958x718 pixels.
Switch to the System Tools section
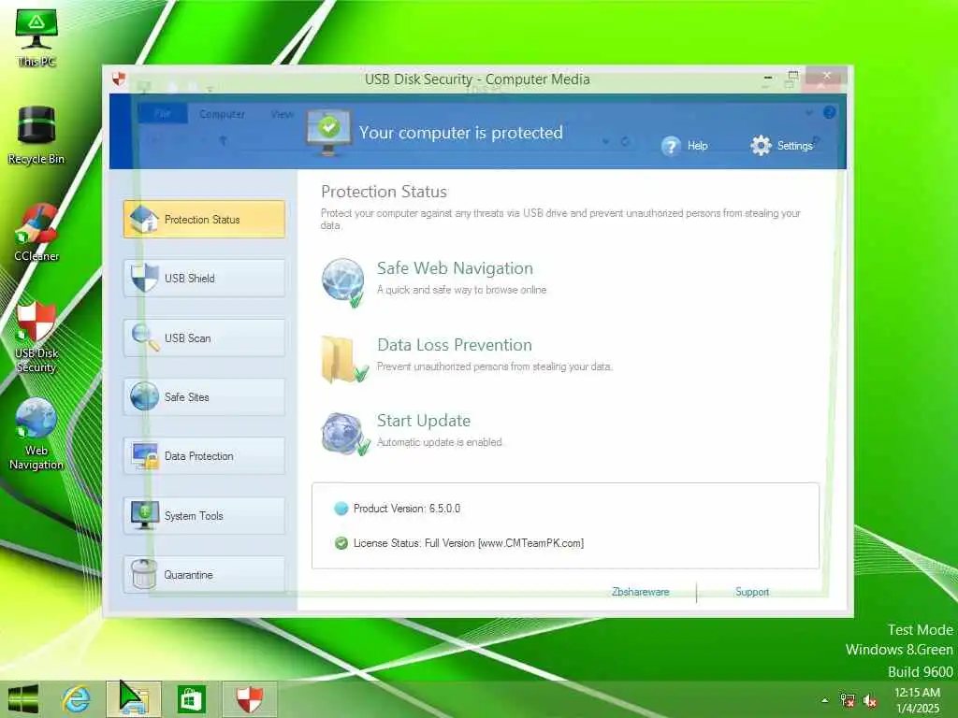pos(204,516)
